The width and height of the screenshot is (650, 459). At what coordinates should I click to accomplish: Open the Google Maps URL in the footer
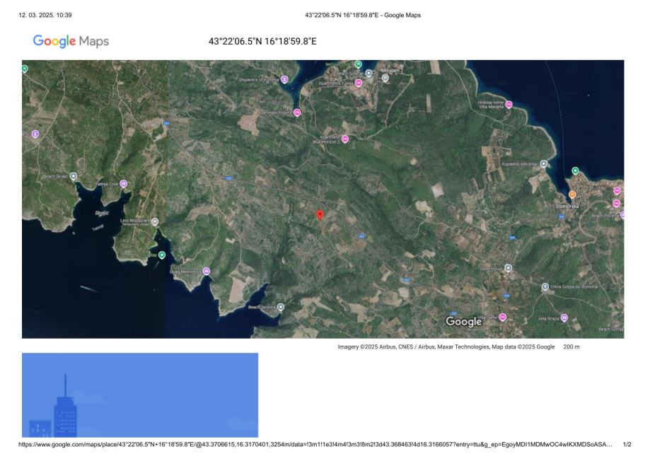point(315,444)
